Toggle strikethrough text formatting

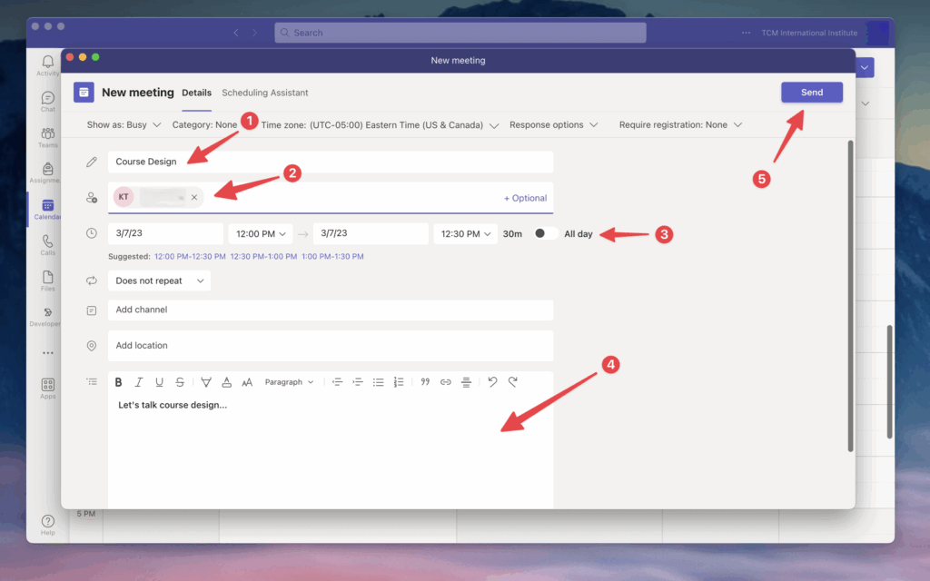pyautogui.click(x=180, y=382)
